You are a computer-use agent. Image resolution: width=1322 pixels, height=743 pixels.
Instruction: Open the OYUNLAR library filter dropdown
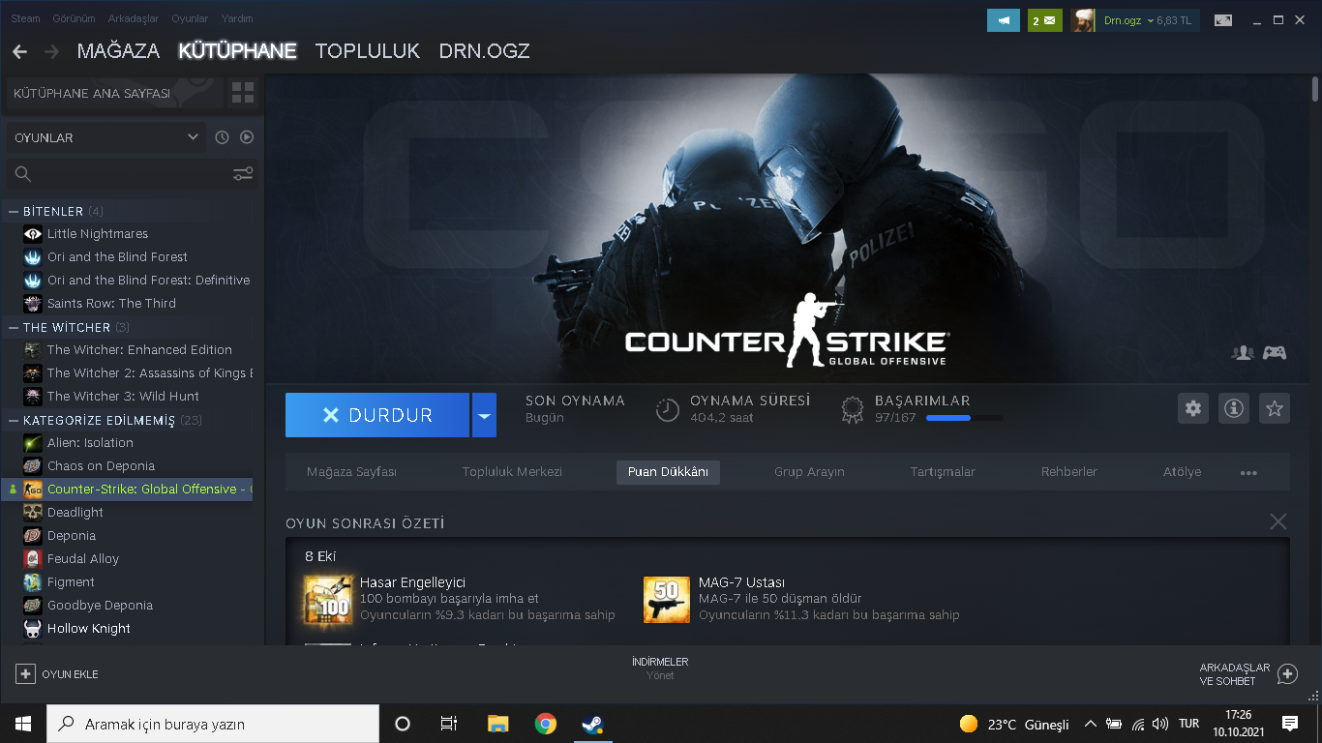tap(106, 137)
